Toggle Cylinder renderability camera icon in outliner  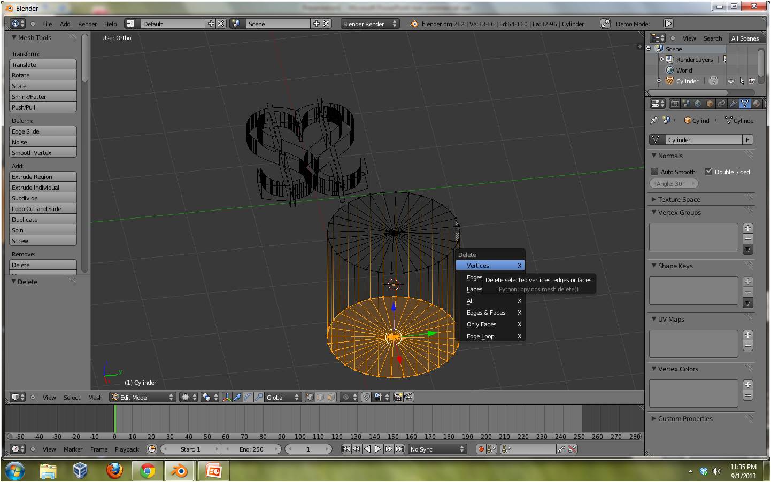[752, 81]
